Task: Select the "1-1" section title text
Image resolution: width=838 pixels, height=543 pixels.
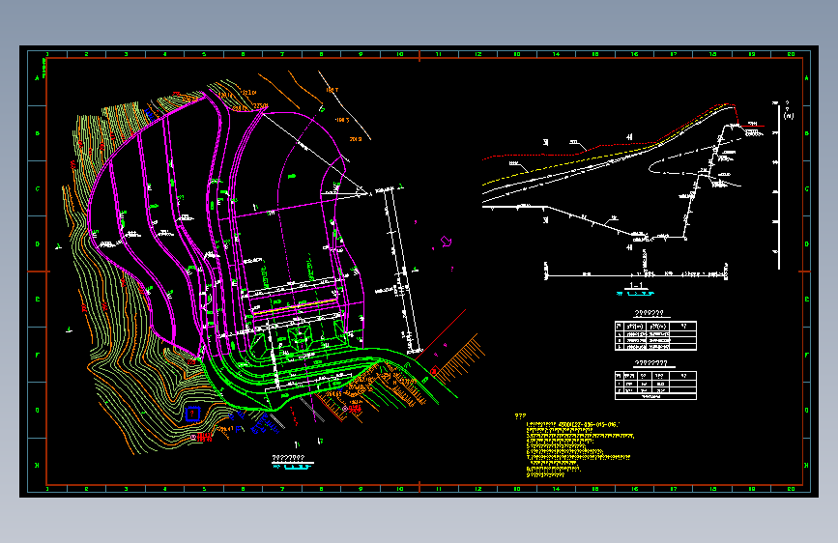Action: (636, 285)
